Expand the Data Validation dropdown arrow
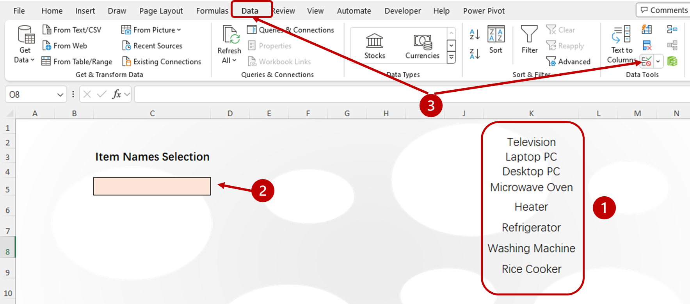 click(x=658, y=61)
